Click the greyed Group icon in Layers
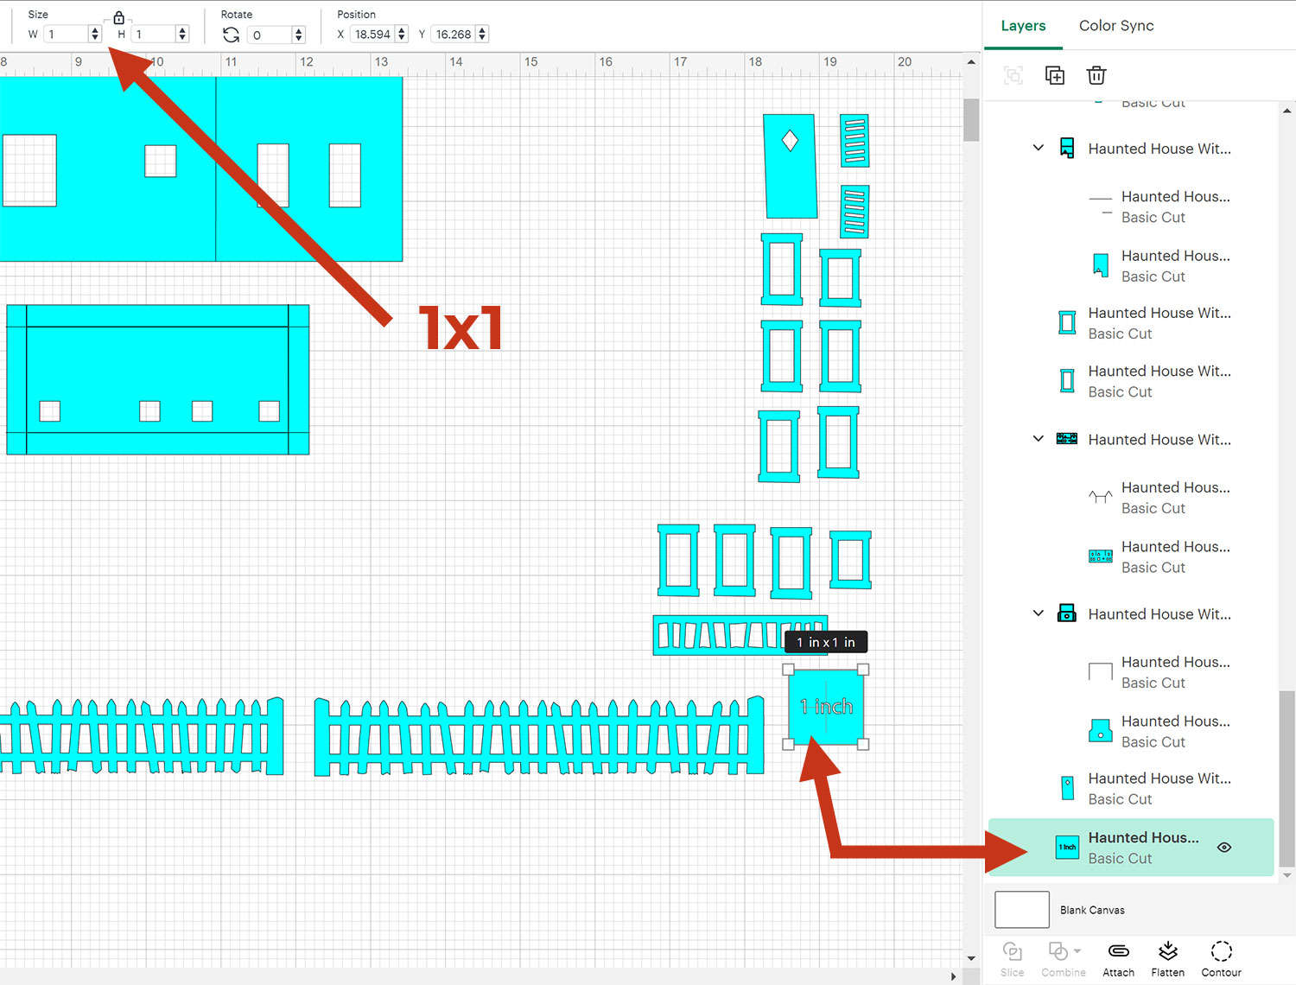 coord(1013,75)
